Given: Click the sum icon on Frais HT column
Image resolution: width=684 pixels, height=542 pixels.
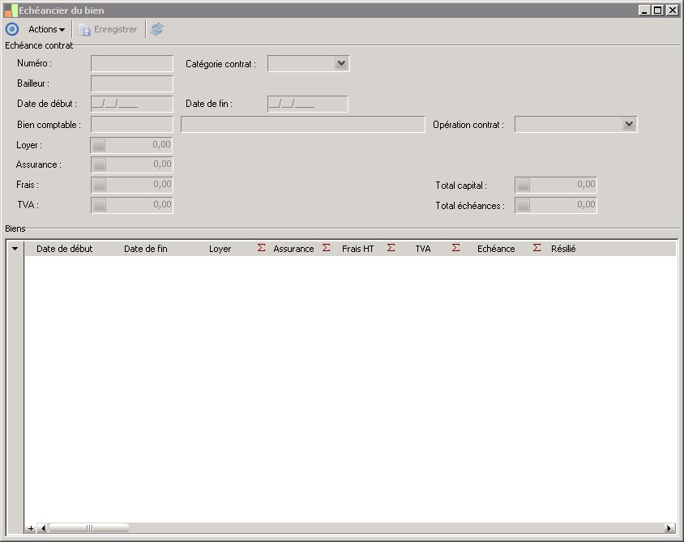Looking at the screenshot, I should coord(391,248).
